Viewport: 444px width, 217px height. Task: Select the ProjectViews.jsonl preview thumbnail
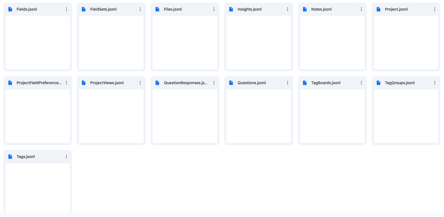[x=111, y=116]
